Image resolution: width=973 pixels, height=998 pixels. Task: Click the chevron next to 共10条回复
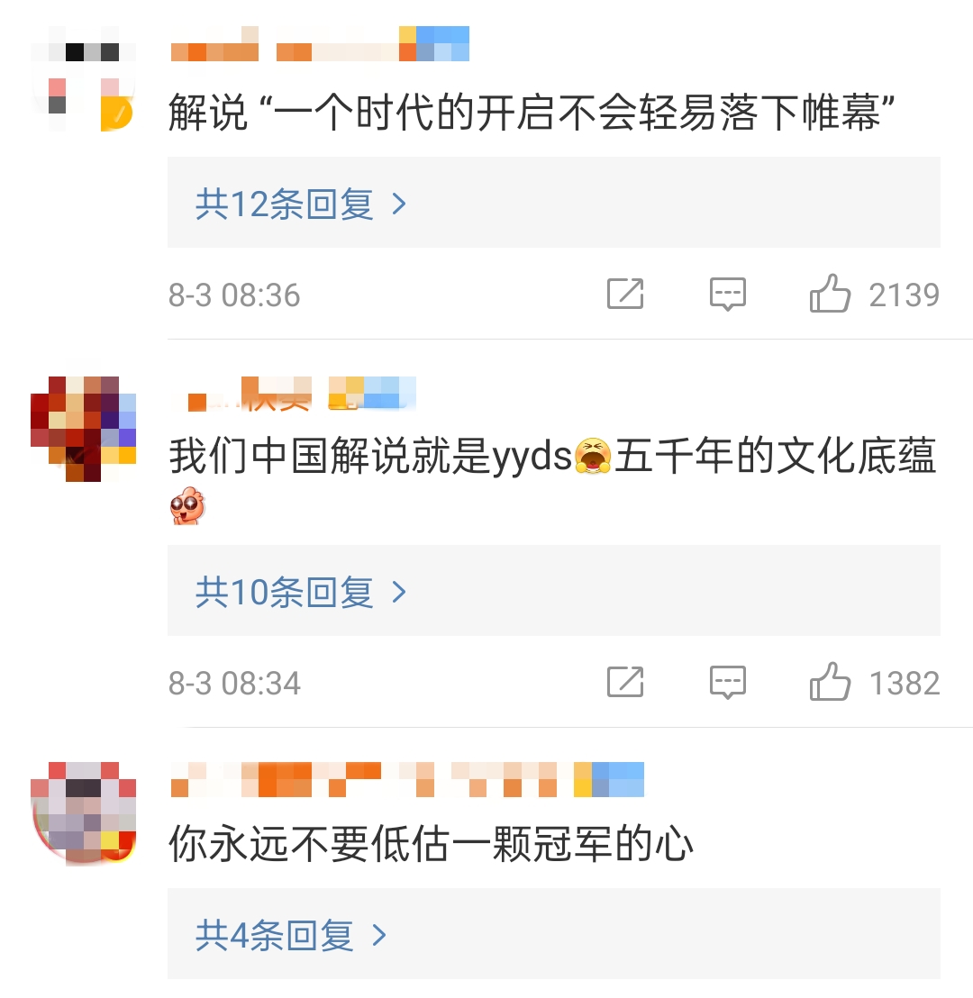[x=399, y=592]
